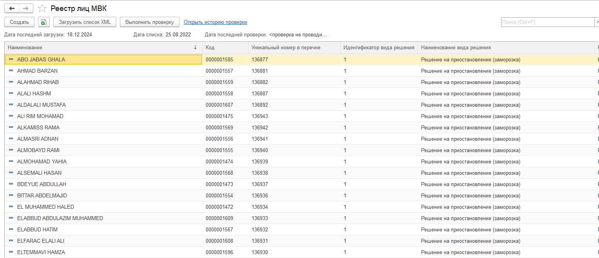Go back using the left arrow button
The width and height of the screenshot is (599, 258).
(x=12, y=9)
